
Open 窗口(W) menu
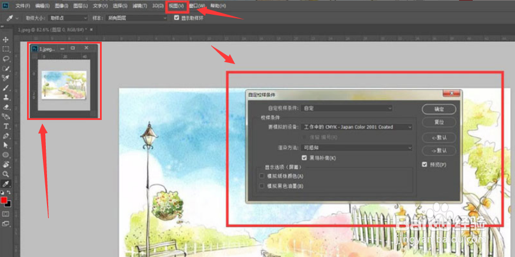197,6
